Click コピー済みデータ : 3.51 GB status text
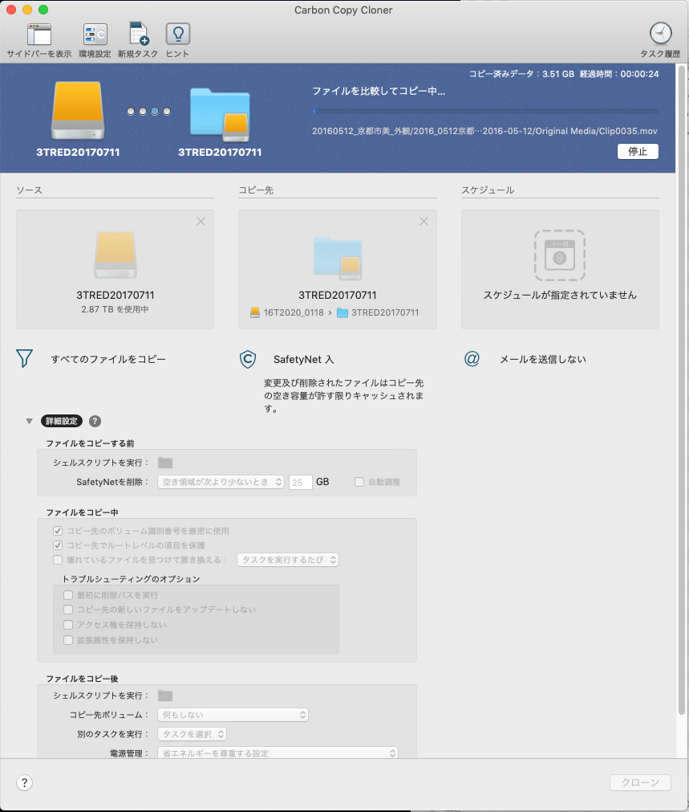Image resolution: width=689 pixels, height=812 pixels. point(521,74)
